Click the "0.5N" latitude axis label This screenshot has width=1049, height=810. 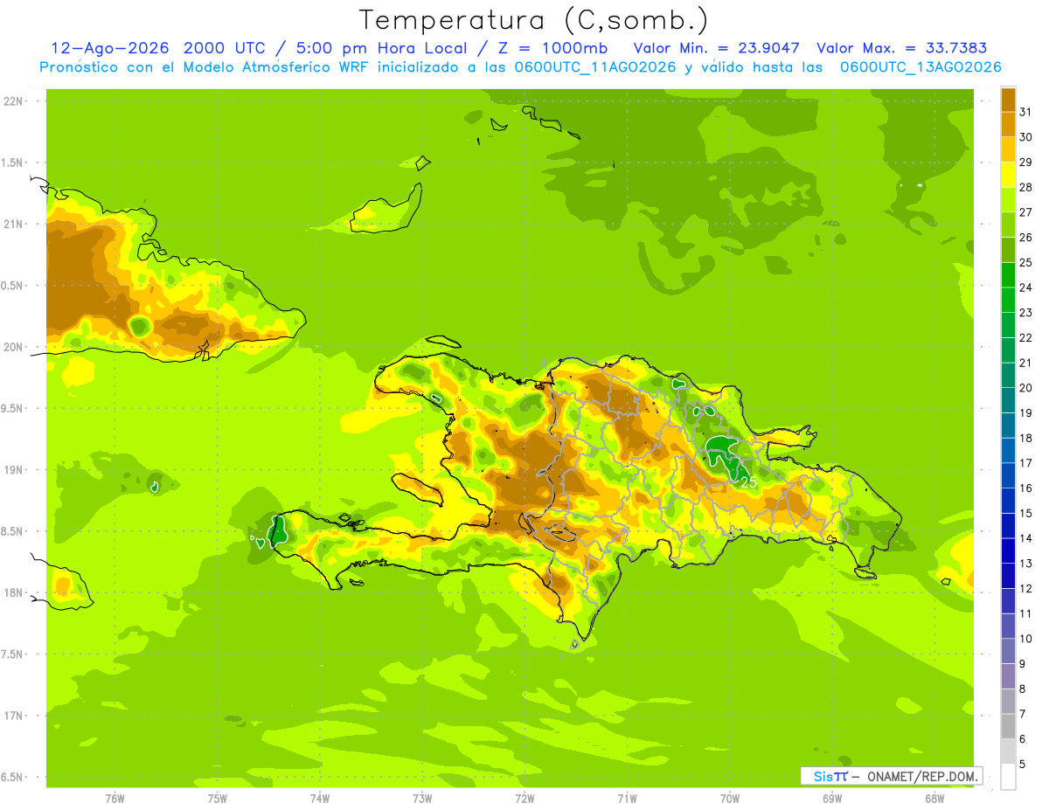coord(12,286)
